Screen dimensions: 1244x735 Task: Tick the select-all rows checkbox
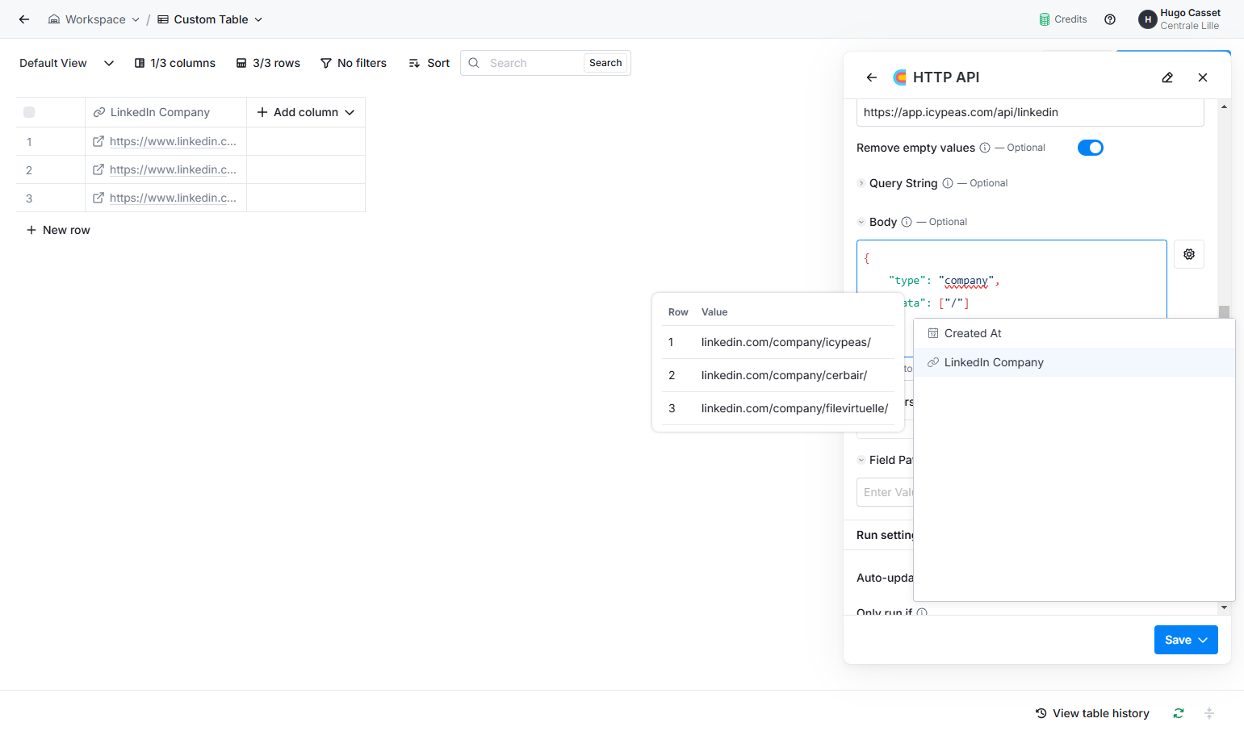click(29, 112)
